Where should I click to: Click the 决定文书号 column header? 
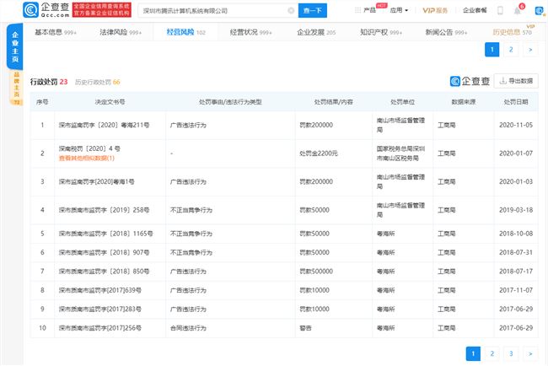click(x=110, y=102)
